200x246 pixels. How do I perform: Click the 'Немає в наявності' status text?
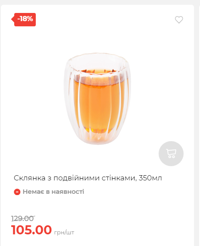(53, 192)
